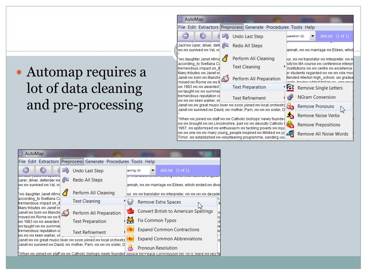Open Extractors menu in lower AutoMap window
367x275 pixels.
tap(49, 161)
